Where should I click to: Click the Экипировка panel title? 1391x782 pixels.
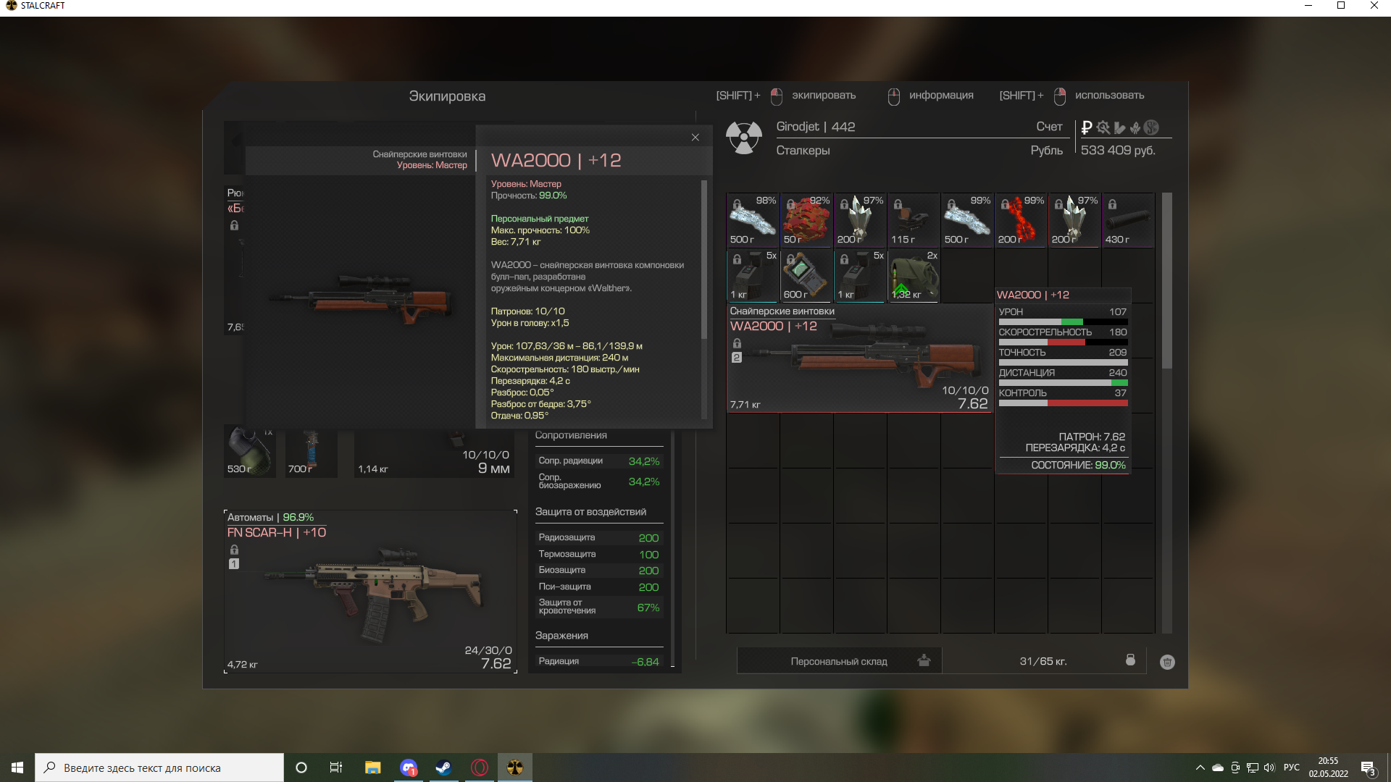point(447,96)
